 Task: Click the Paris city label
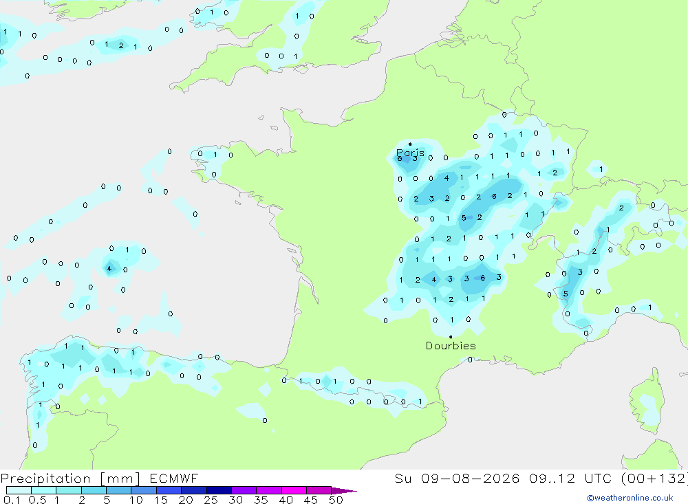(410, 153)
